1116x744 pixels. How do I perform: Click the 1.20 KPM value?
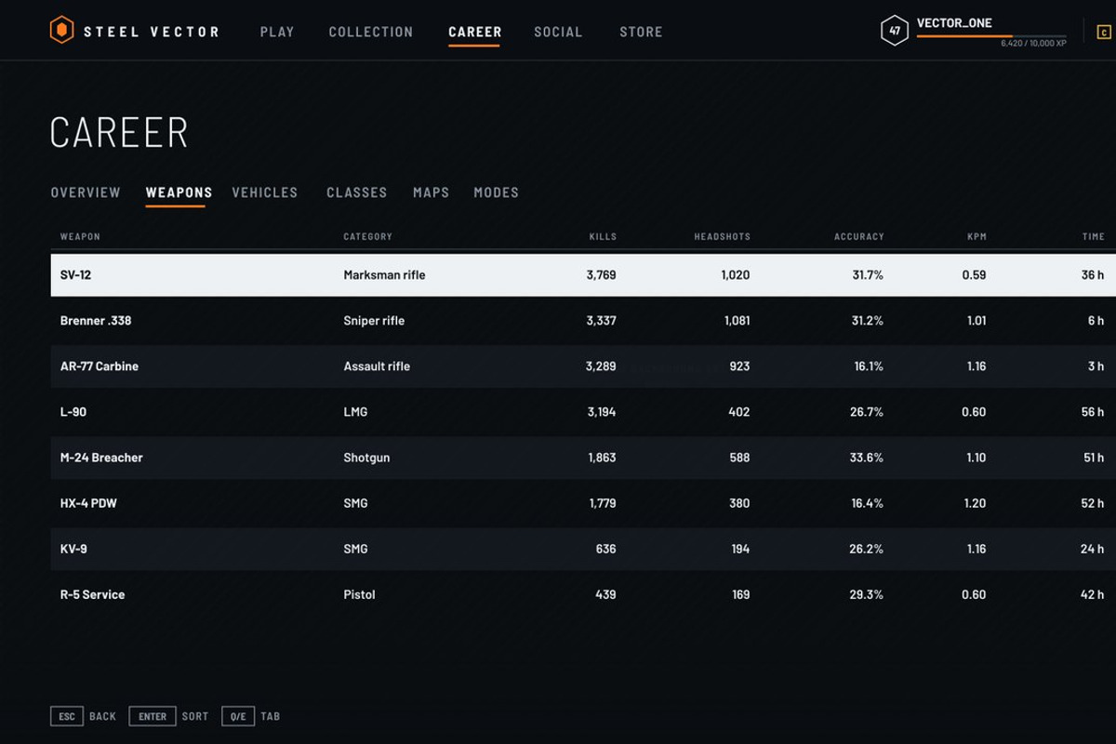coord(976,503)
